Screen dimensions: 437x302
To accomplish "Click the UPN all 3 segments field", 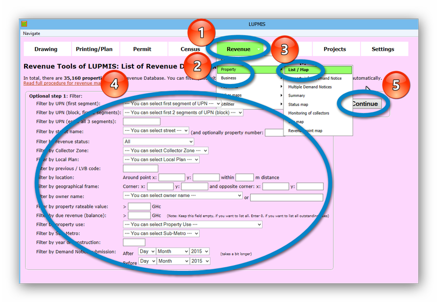I will coord(142,122).
